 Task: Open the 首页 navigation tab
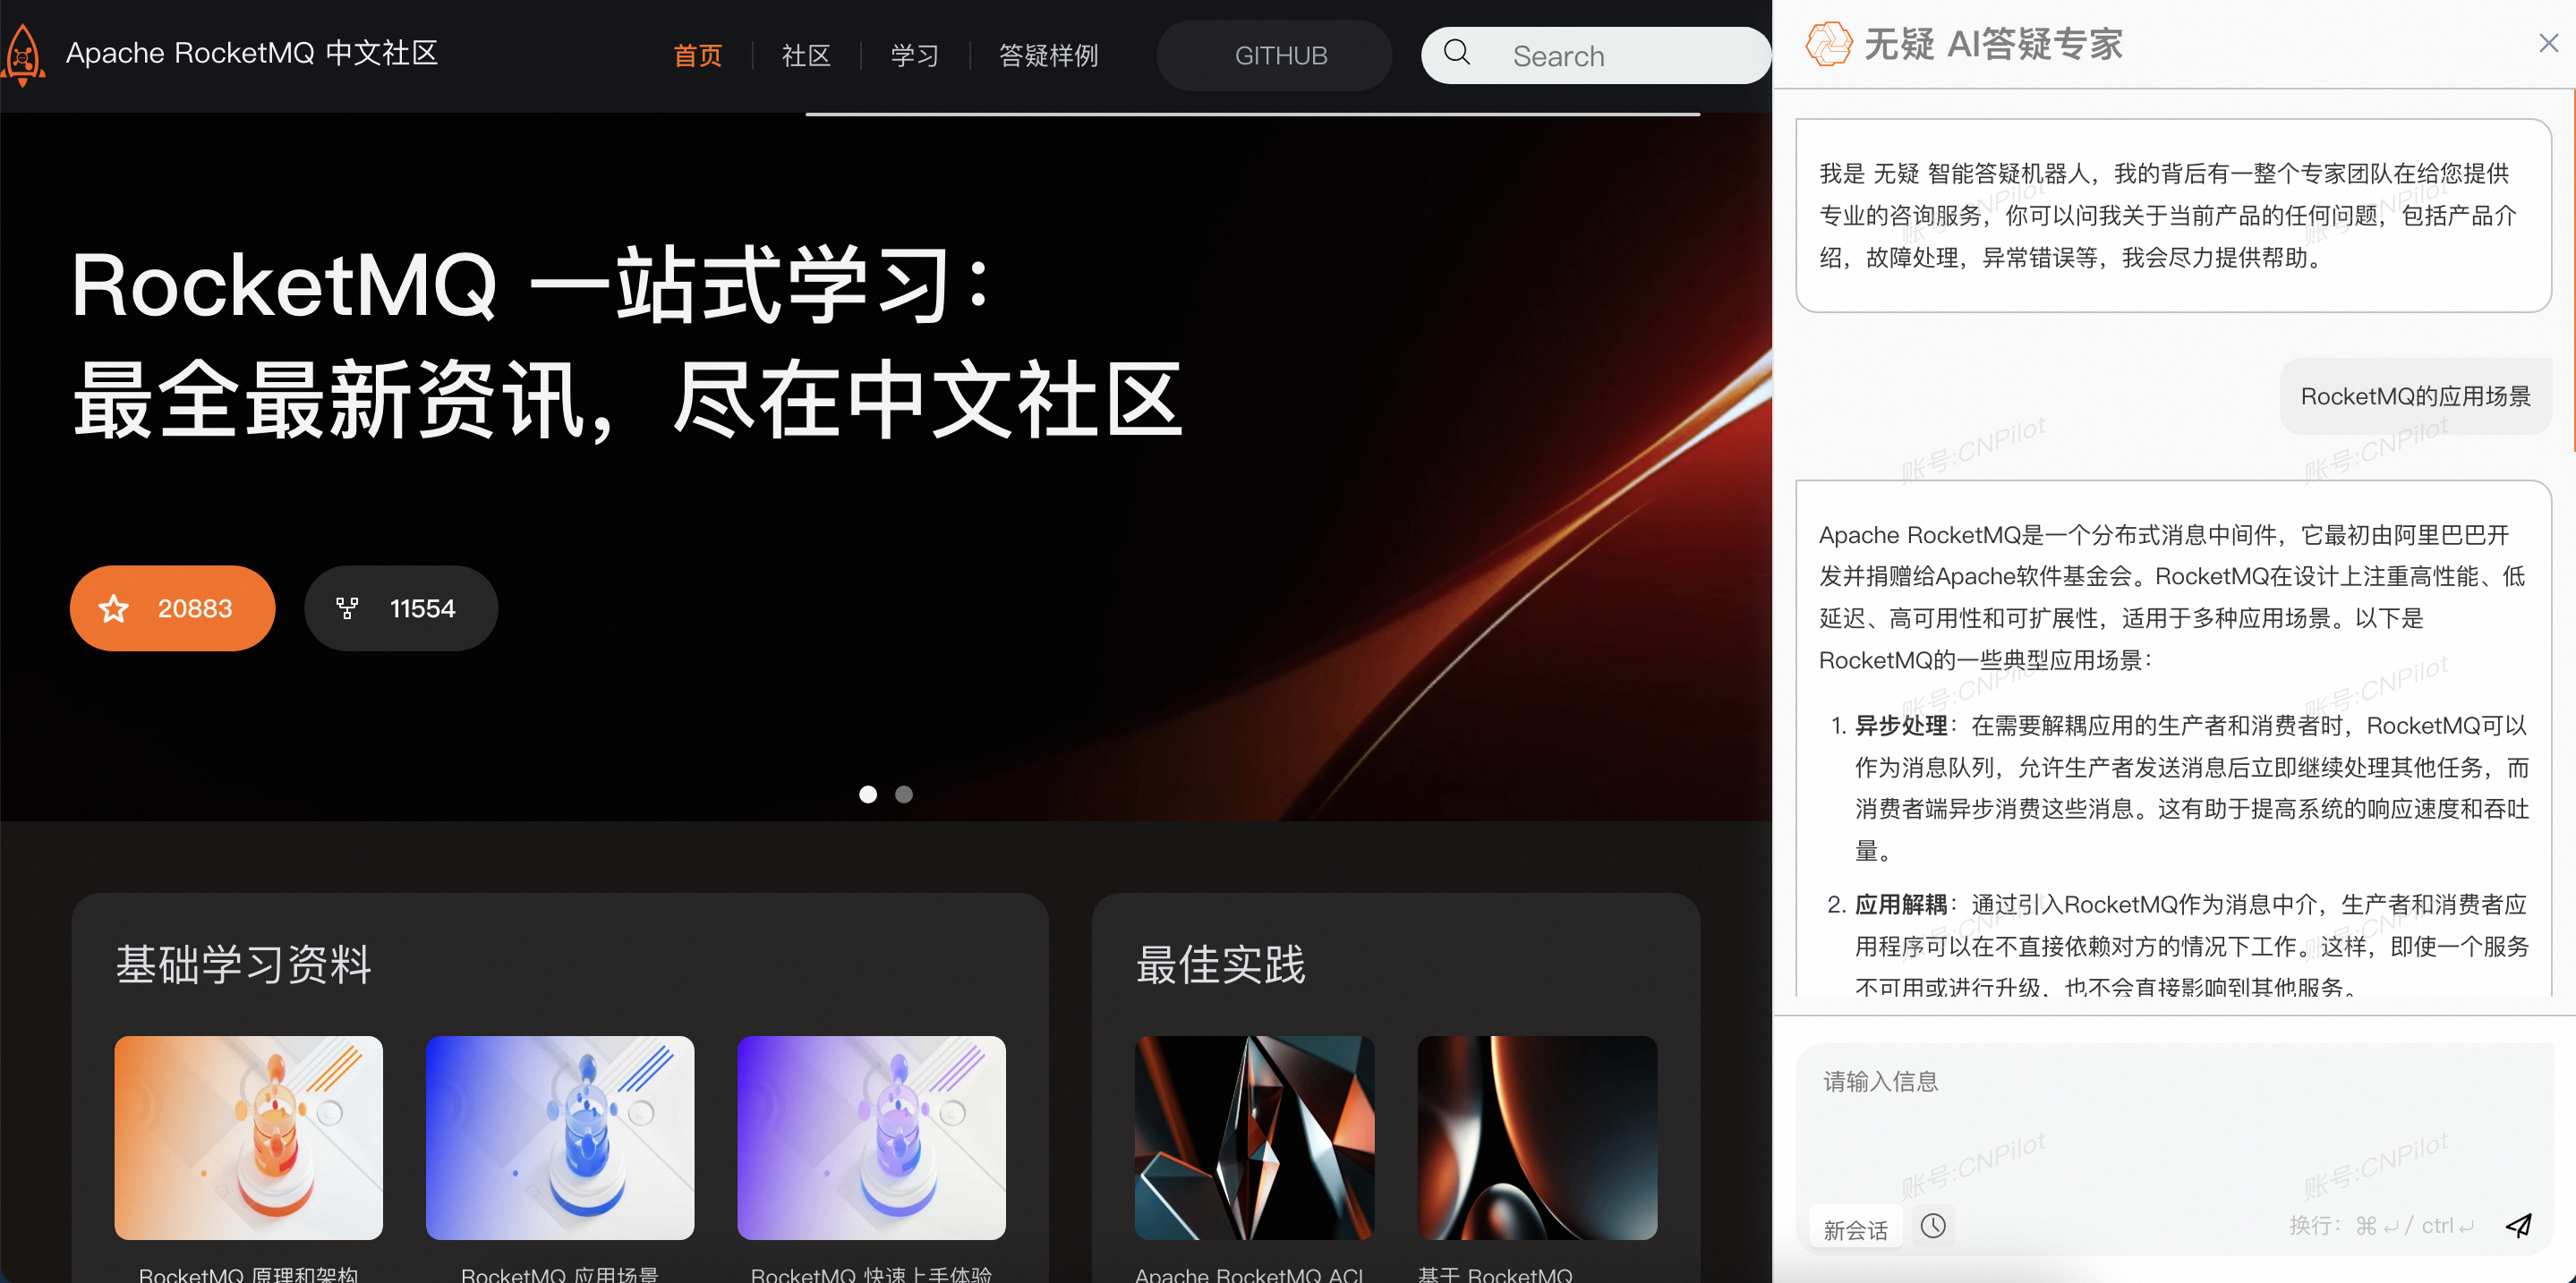tap(697, 56)
